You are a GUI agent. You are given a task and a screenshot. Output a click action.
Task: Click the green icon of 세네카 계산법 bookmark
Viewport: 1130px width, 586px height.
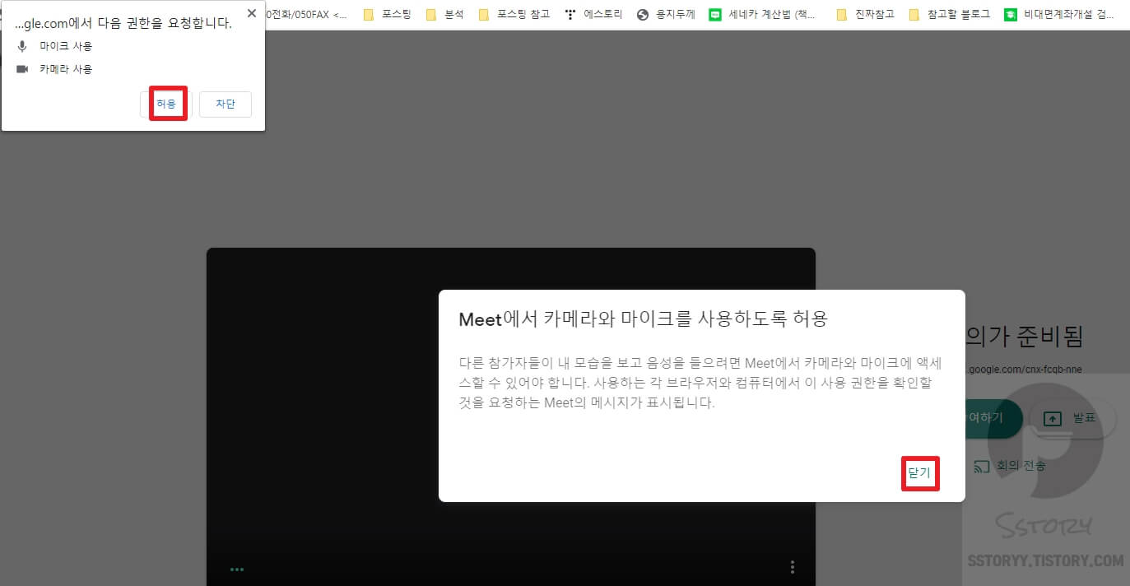(x=715, y=15)
